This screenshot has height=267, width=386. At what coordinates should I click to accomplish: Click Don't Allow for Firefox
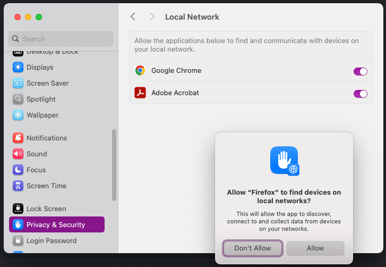252,248
